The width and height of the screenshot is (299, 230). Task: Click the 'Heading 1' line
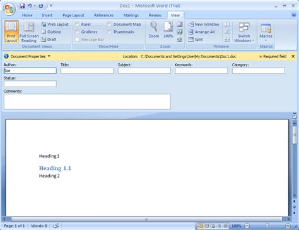point(49,156)
